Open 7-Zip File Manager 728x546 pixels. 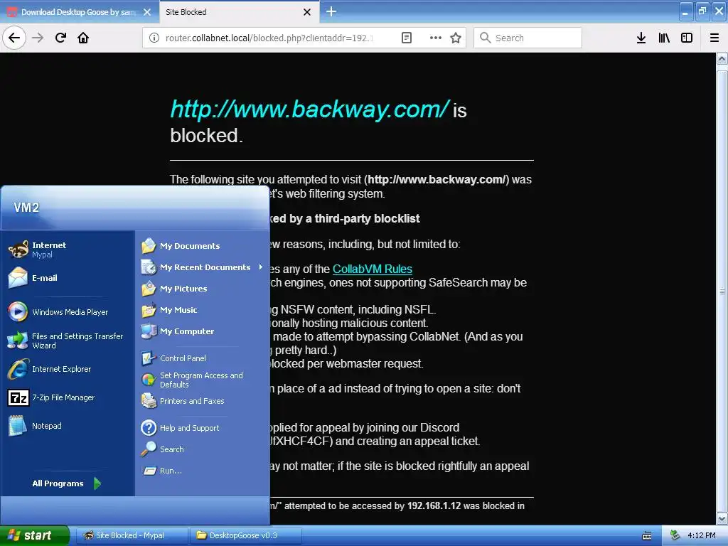coord(68,397)
